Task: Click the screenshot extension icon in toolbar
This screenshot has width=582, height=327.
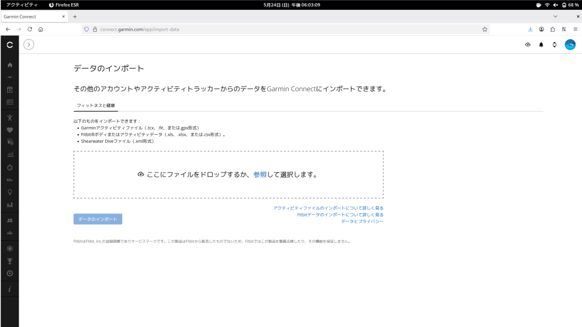Action: click(x=564, y=29)
